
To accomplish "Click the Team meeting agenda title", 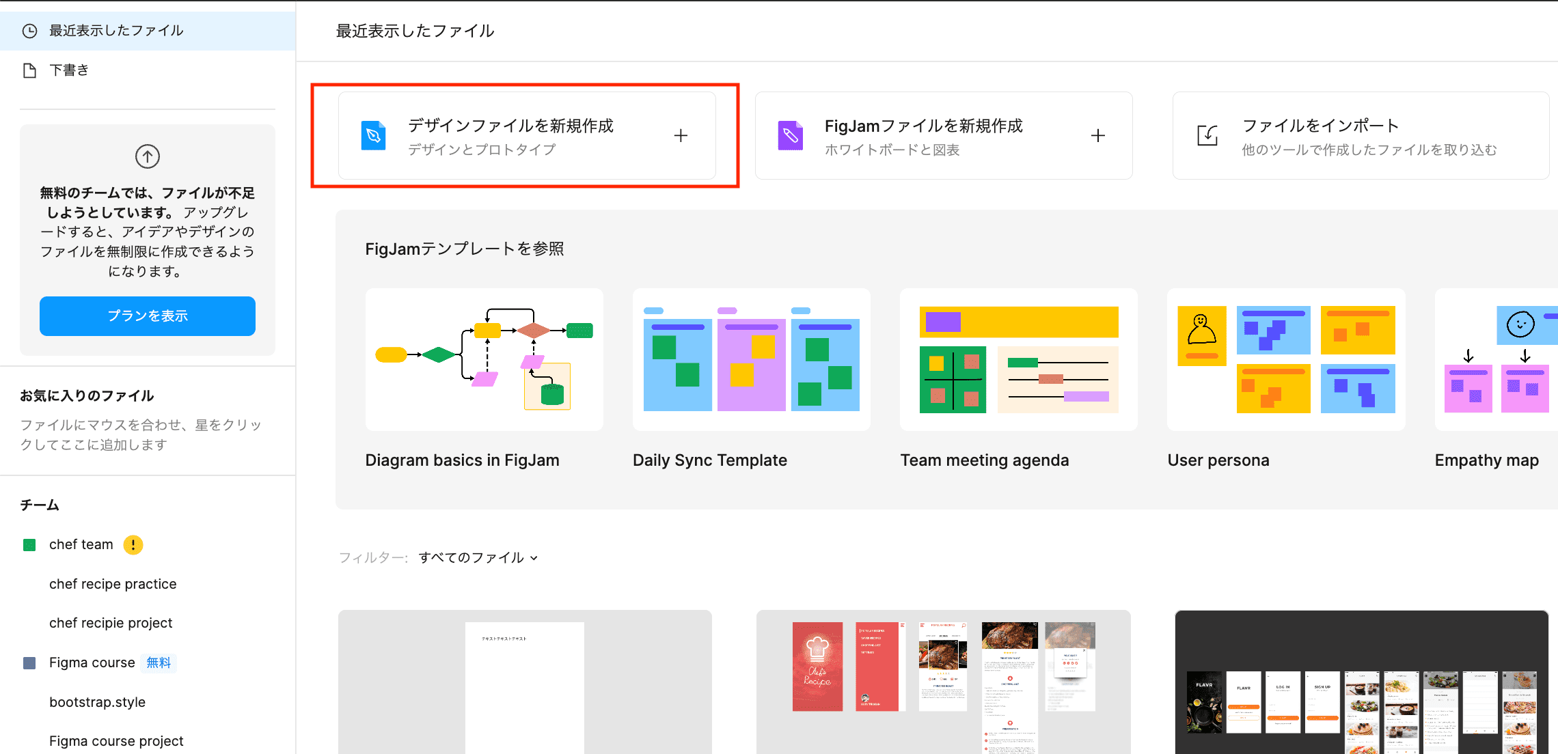I will coord(985,461).
